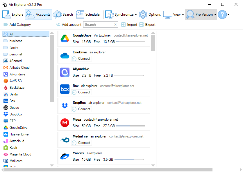The width and height of the screenshot is (243, 172).
Task: Select Backblaze from the cloud services list
Action: (x=18, y=87)
